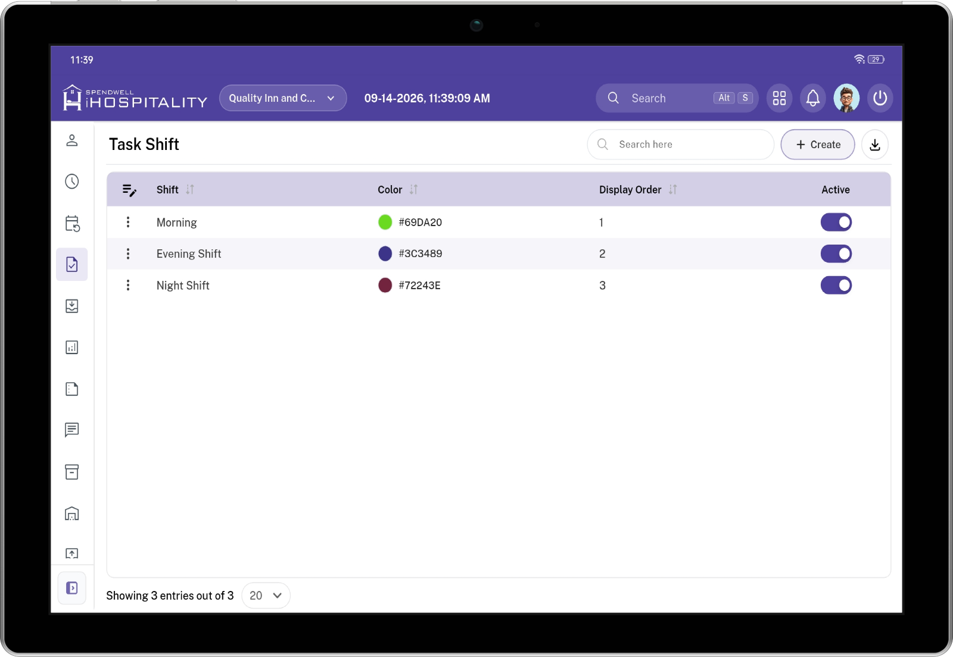Download the task shift list
Image resolution: width=953 pixels, height=657 pixels.
point(875,145)
